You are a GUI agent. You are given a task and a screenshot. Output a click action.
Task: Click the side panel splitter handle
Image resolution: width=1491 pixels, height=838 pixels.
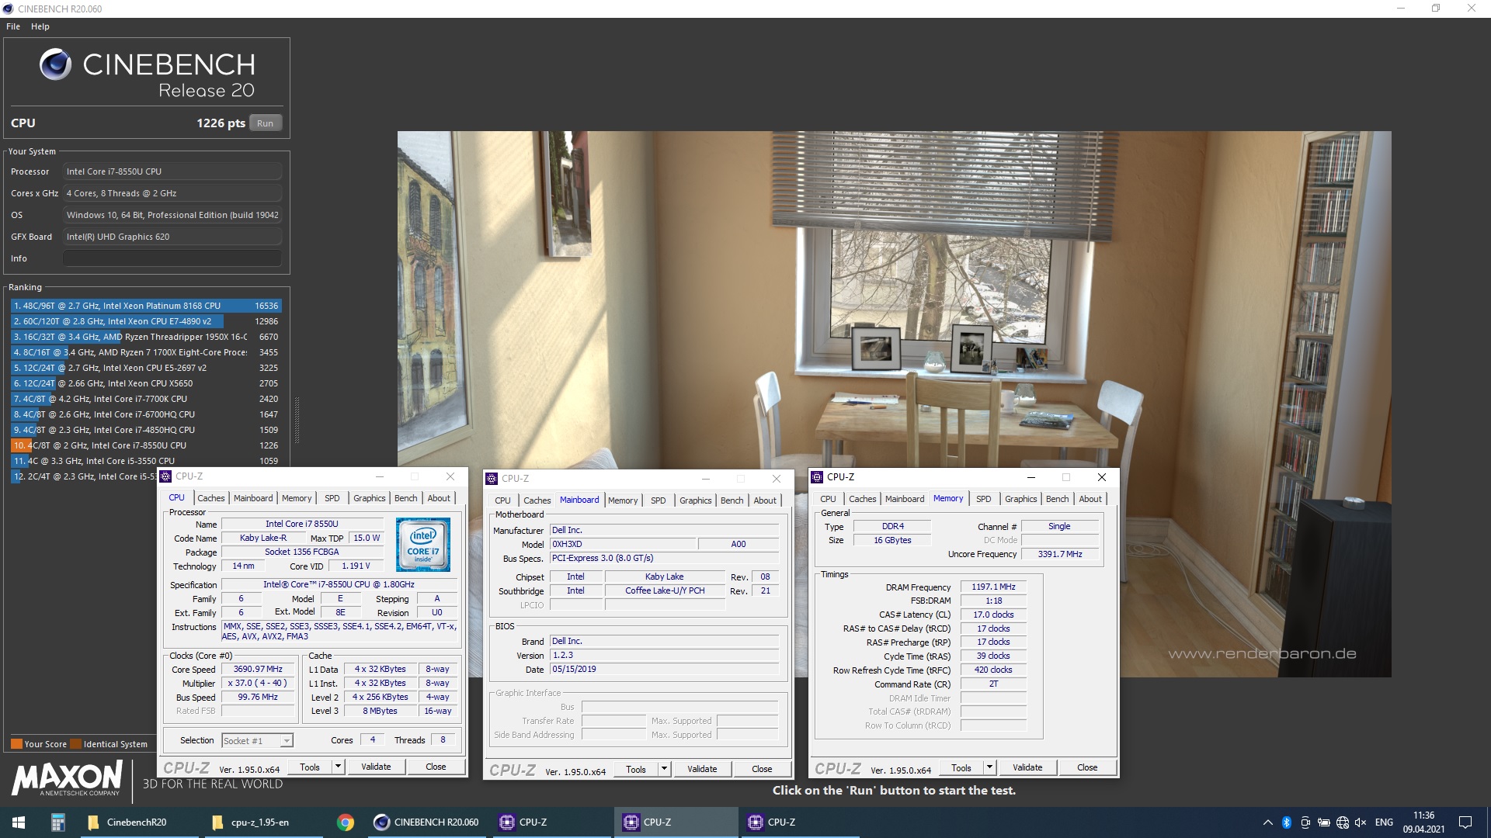click(x=297, y=419)
